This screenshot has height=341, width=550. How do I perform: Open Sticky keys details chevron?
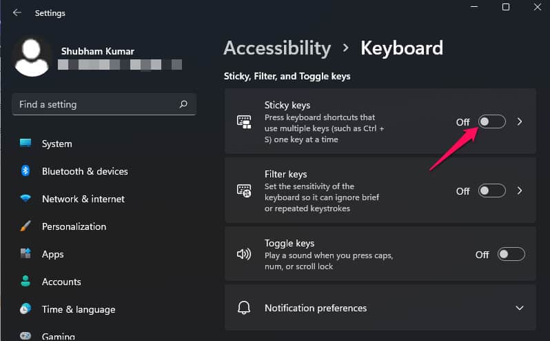point(520,121)
